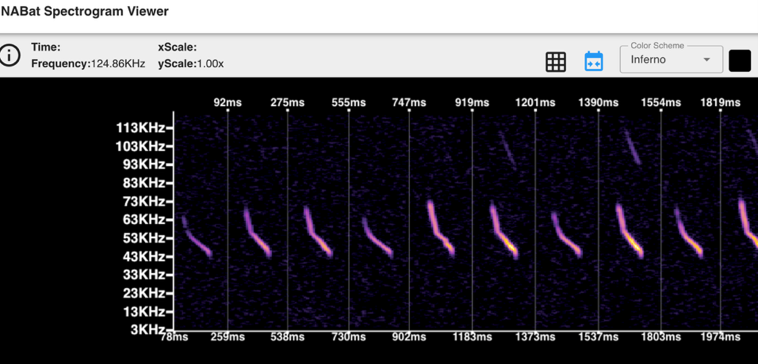Click the 43KHz frequency axis label
The height and width of the screenshot is (364, 758).
pyautogui.click(x=144, y=256)
